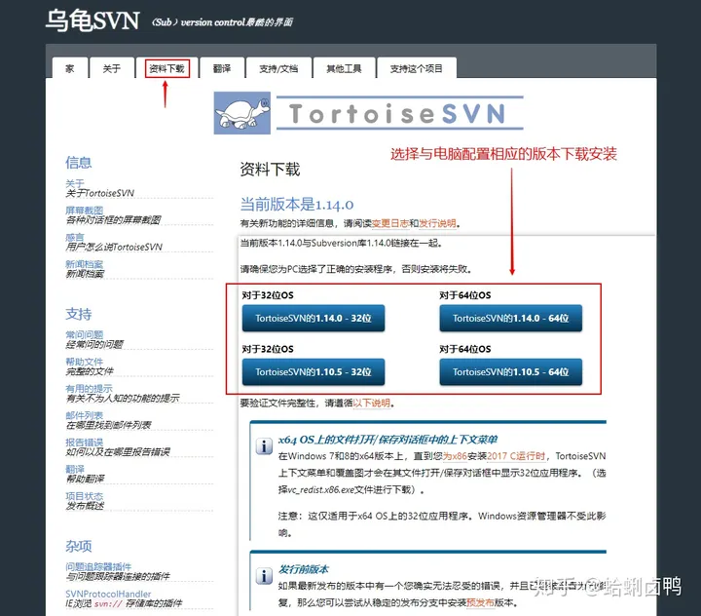Open sidebar 有用的提示 link

point(89,388)
